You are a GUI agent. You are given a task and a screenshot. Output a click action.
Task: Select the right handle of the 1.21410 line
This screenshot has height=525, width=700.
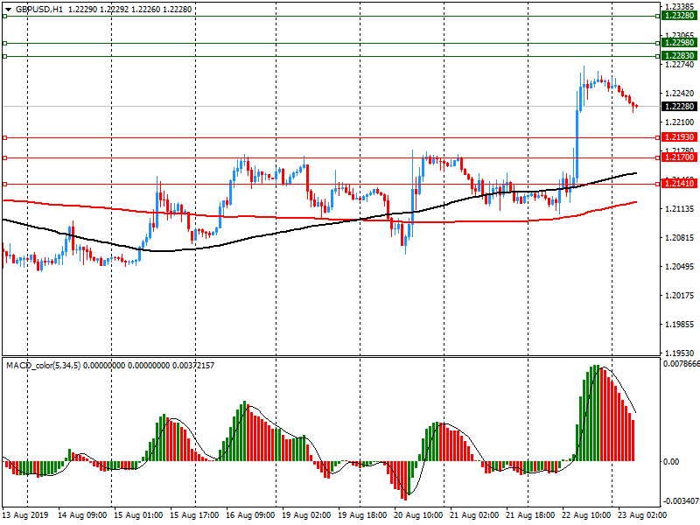pyautogui.click(x=658, y=184)
